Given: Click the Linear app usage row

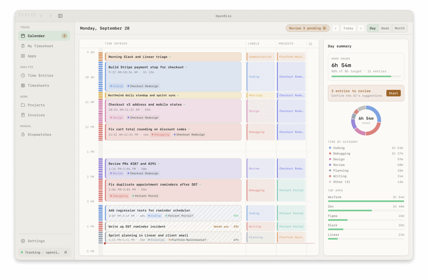Looking at the screenshot, I should pos(366,237).
